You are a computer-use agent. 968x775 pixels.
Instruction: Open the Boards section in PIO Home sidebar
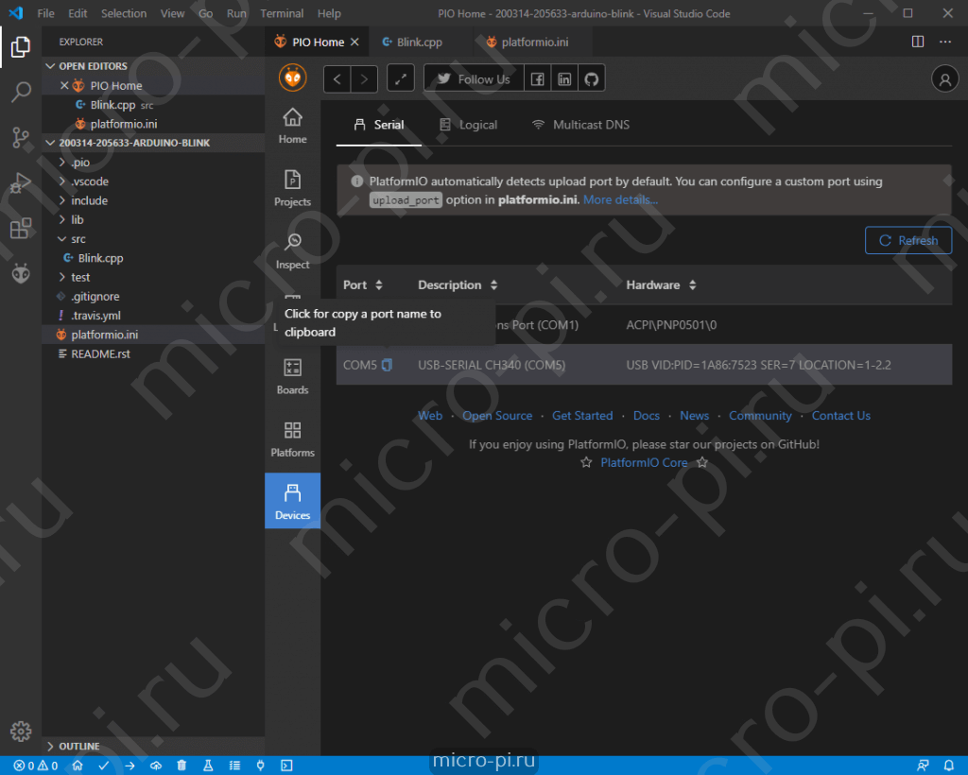[292, 374]
